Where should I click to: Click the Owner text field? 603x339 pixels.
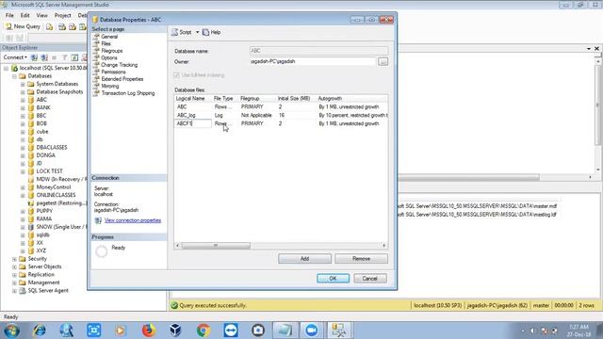coord(312,61)
